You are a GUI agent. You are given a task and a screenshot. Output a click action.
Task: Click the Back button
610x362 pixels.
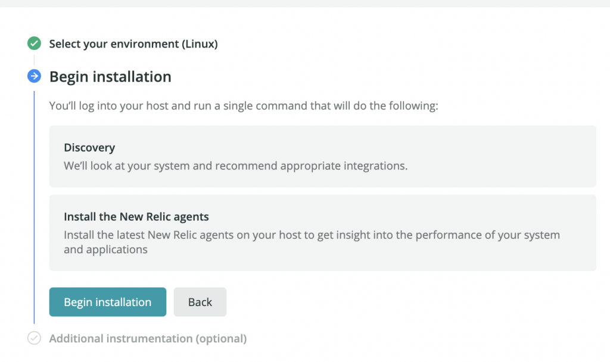tap(200, 302)
